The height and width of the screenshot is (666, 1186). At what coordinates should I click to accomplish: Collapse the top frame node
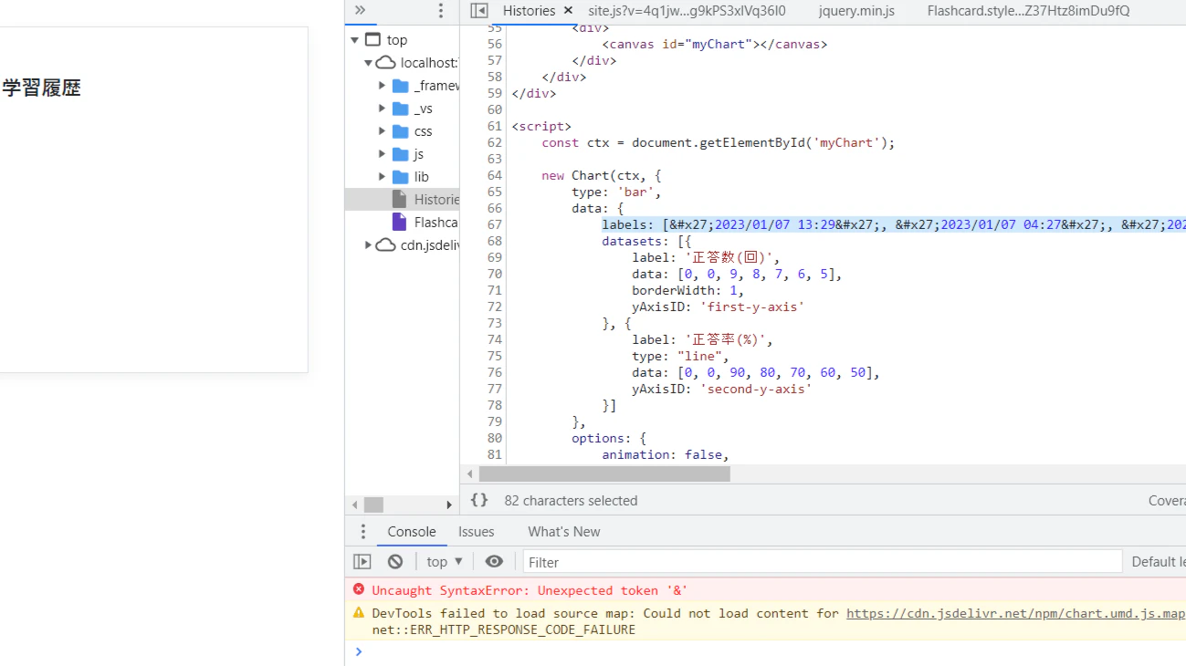354,40
